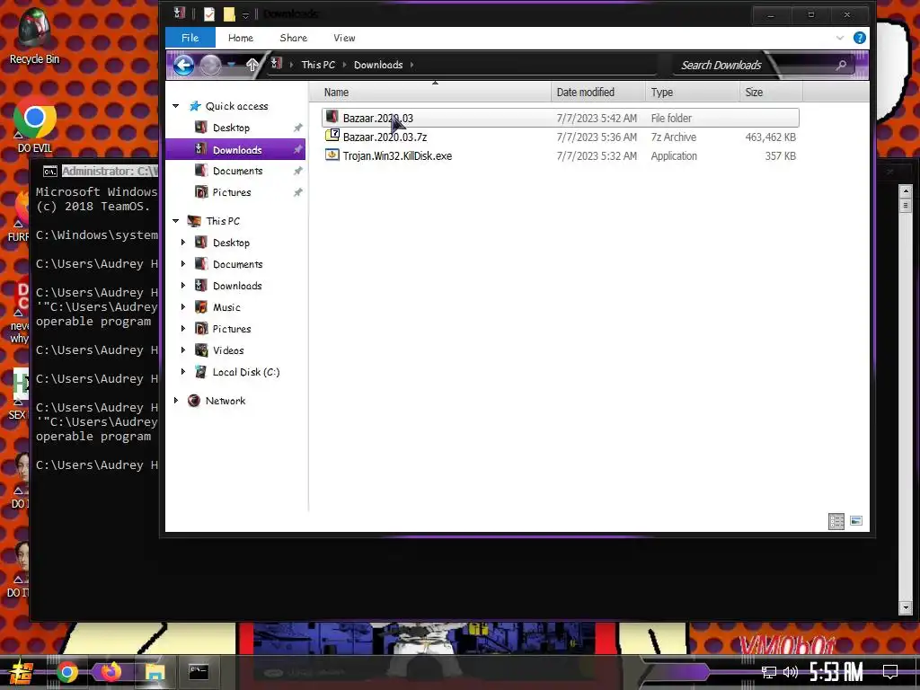Expand the Network tree node

tap(175, 401)
